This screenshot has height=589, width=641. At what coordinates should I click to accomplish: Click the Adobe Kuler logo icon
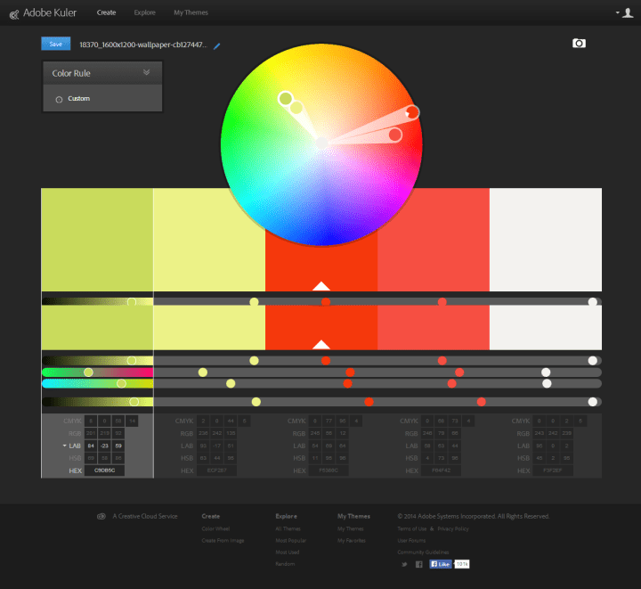point(14,15)
